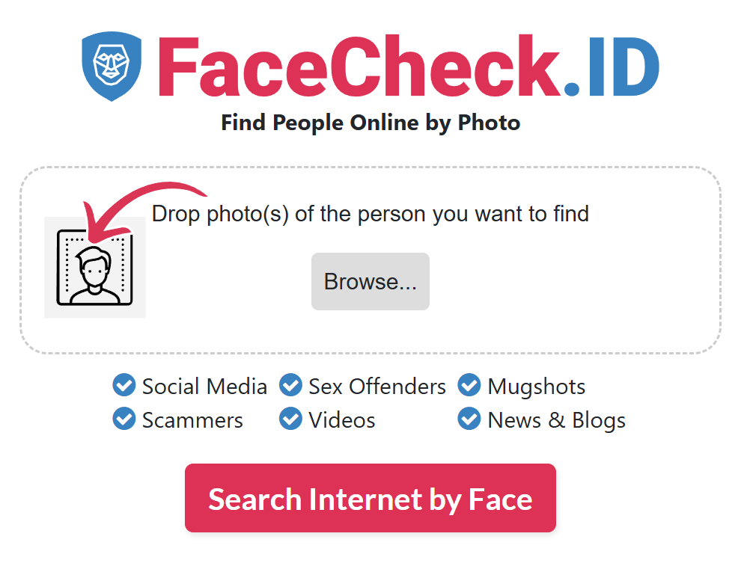750x572 pixels.
Task: Click the Find People Online by Photo tagline
Action: click(371, 123)
